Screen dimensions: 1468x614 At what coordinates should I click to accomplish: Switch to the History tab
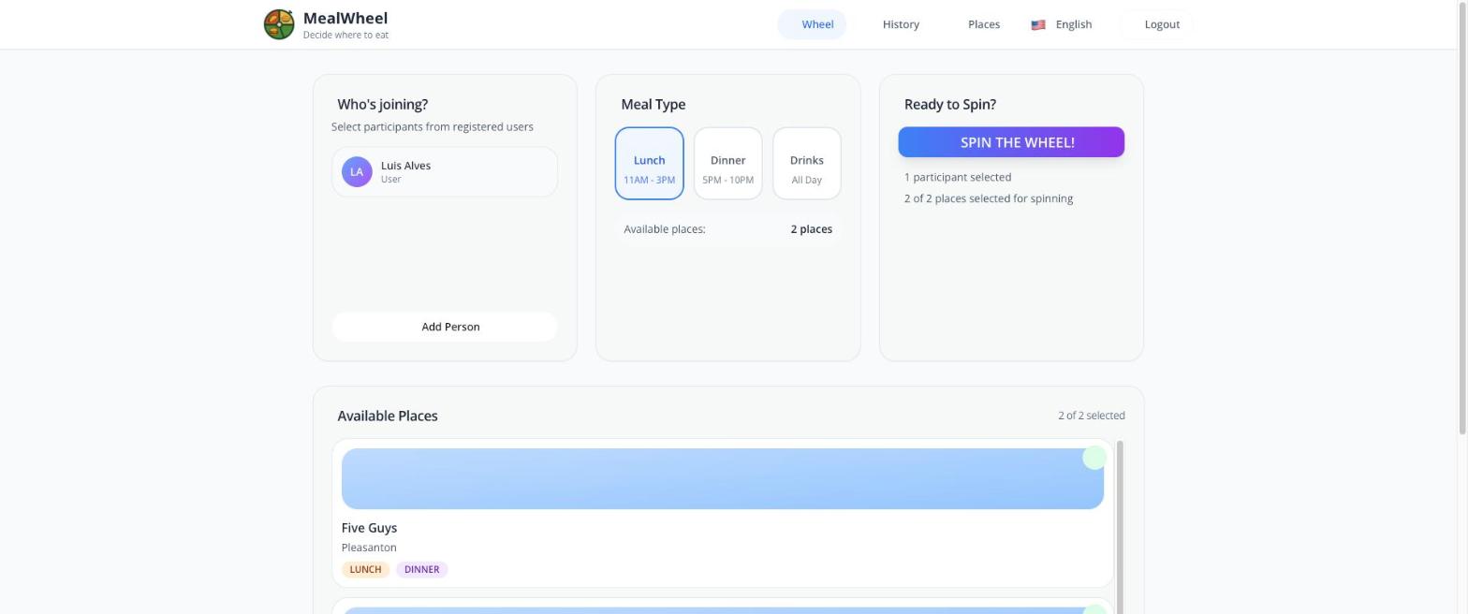tap(901, 24)
